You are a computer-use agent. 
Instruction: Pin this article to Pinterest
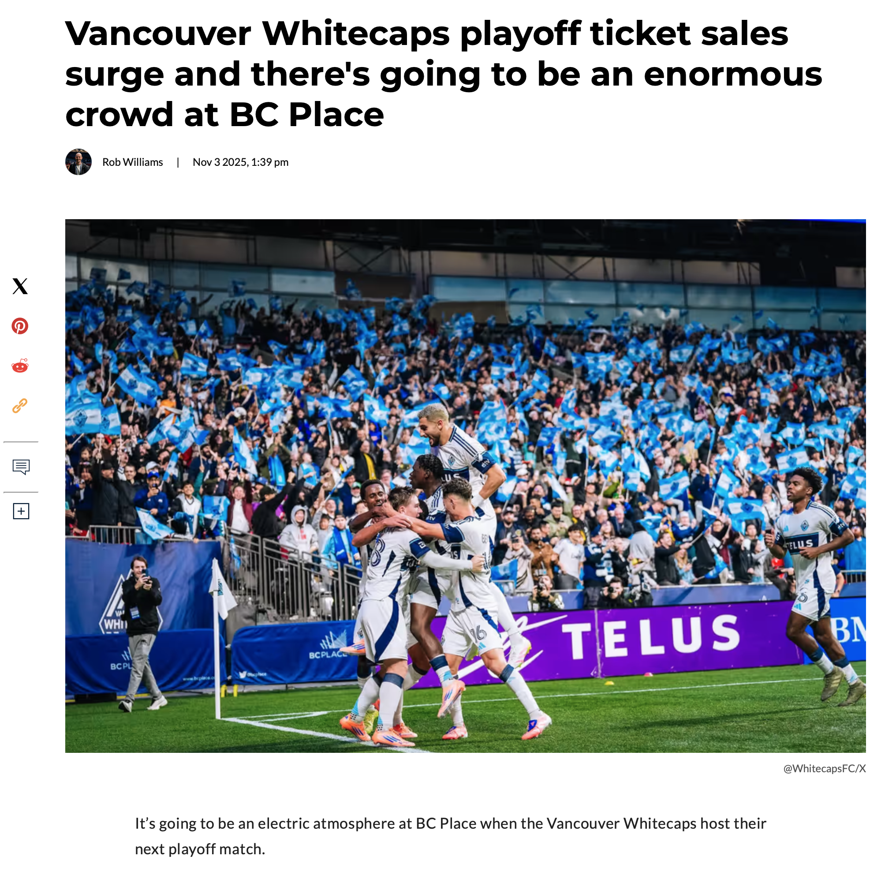pos(20,326)
